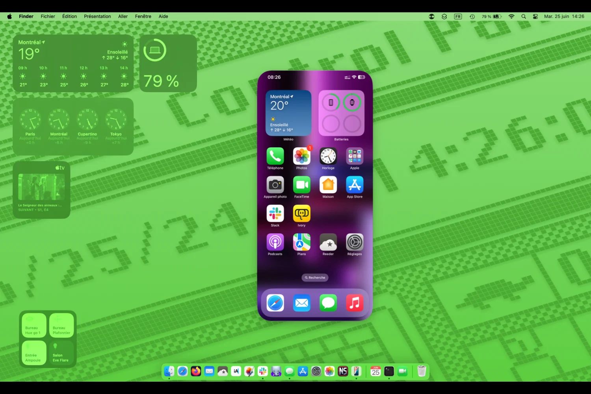This screenshot has height=394, width=591.
Task: Open Pixelmator Pro from the Mac Dock
Action: click(249, 371)
